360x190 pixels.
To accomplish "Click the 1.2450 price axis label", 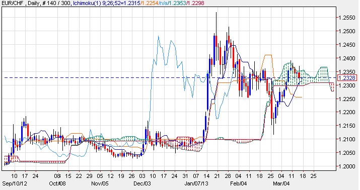I will point(347,45).
